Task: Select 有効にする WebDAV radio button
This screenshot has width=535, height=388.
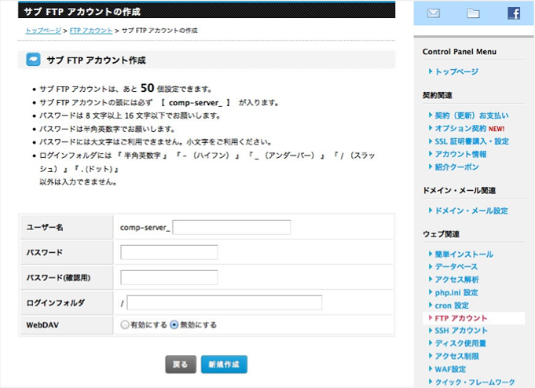Action: point(125,324)
